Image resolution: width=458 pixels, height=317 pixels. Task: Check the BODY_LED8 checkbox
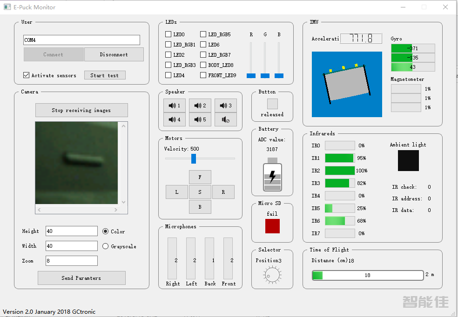click(204, 65)
